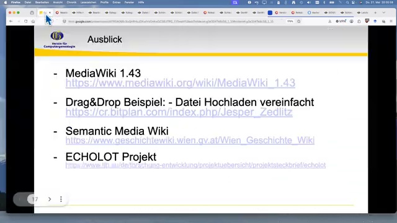Open the Ansicht menu

tap(58, 2)
